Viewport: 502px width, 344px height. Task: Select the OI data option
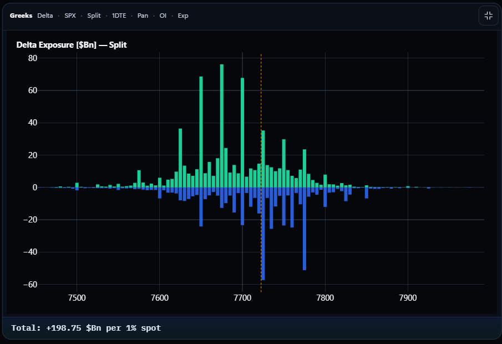tap(163, 16)
